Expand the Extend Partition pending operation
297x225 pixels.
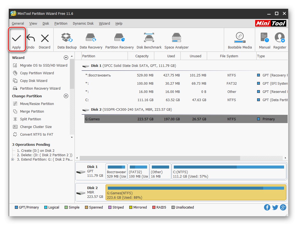tap(13, 159)
